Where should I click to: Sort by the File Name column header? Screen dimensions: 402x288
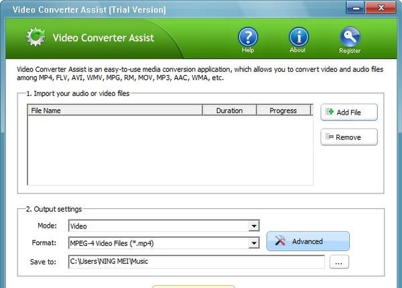point(115,111)
